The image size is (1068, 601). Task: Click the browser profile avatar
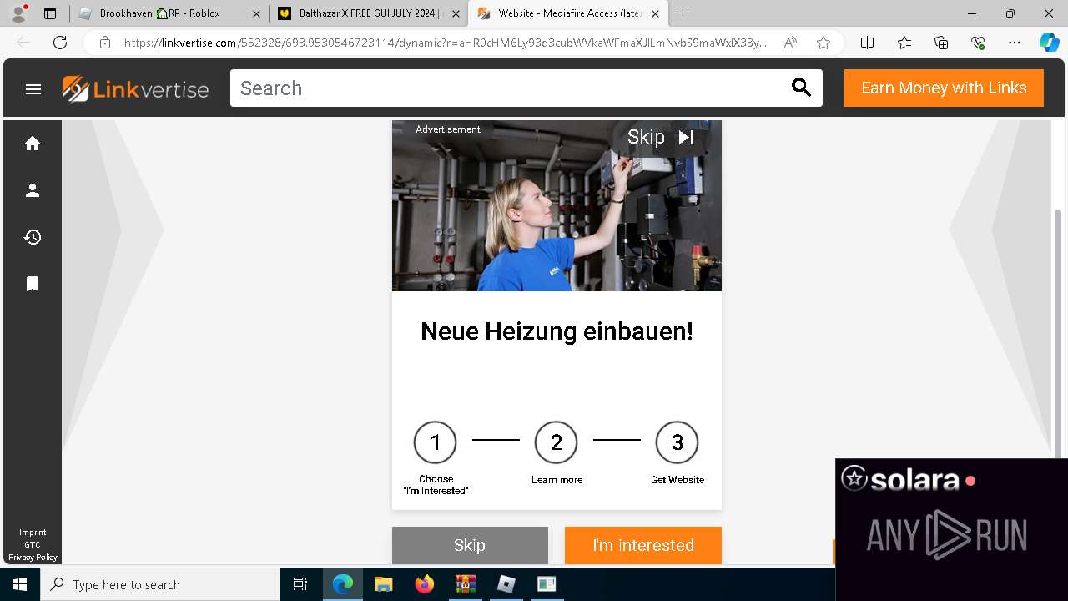18,13
